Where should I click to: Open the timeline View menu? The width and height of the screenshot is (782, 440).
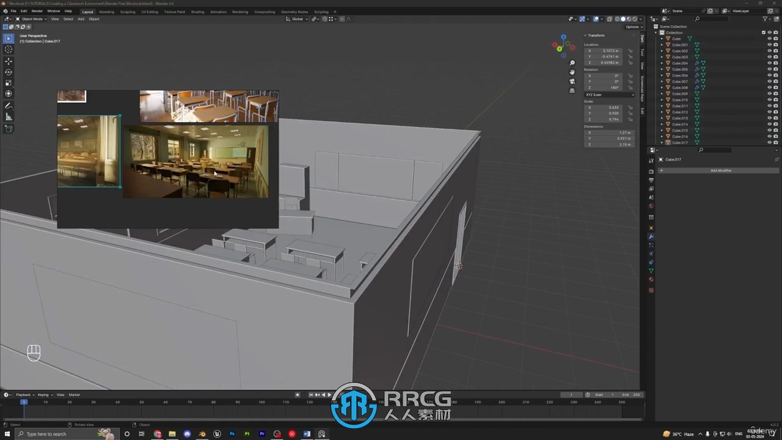point(60,395)
